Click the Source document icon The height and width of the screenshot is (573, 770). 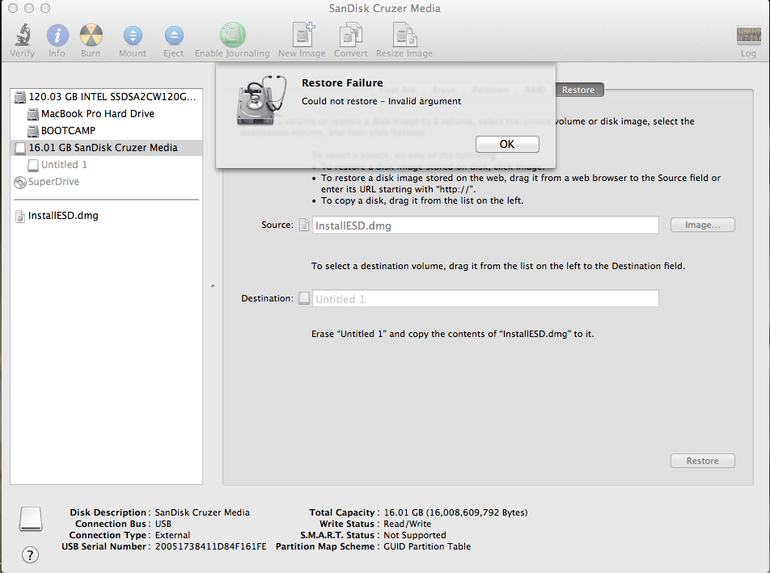[x=304, y=225]
